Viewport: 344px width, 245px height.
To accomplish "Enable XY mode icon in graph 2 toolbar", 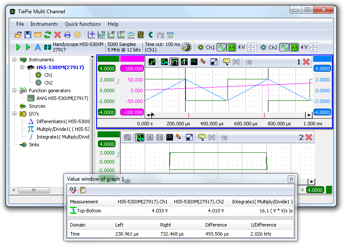I will [x=140, y=137].
